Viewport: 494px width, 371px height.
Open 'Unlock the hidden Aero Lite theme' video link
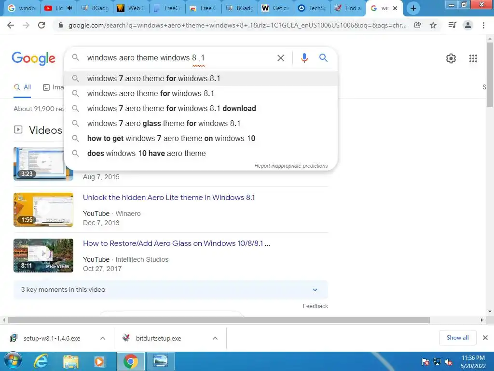point(169,198)
